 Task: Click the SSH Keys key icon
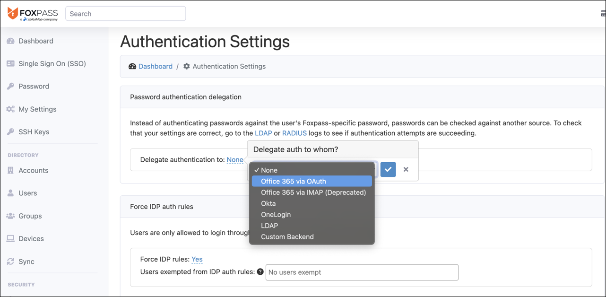click(10, 132)
